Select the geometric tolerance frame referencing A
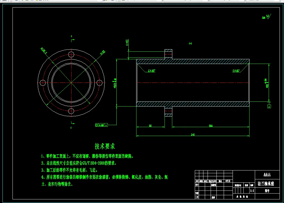This screenshot has width=284, height=203. pyautogui.click(x=102, y=125)
